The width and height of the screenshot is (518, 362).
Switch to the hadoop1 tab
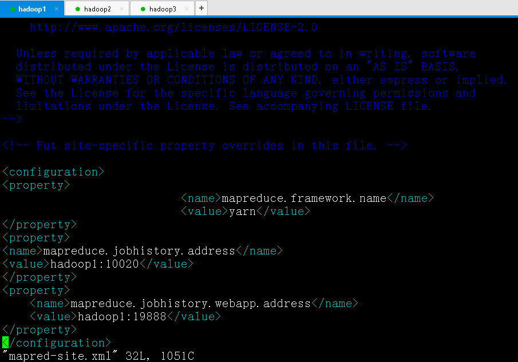tap(32, 9)
